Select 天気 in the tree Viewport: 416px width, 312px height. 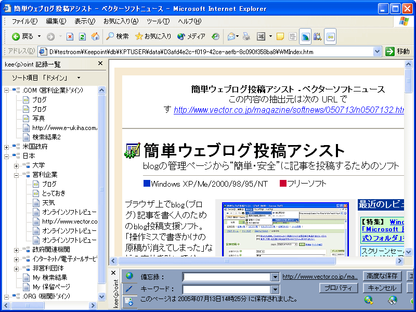coord(48,203)
